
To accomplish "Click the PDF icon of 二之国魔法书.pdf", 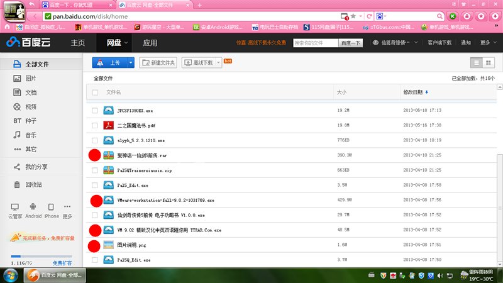I will [x=108, y=125].
